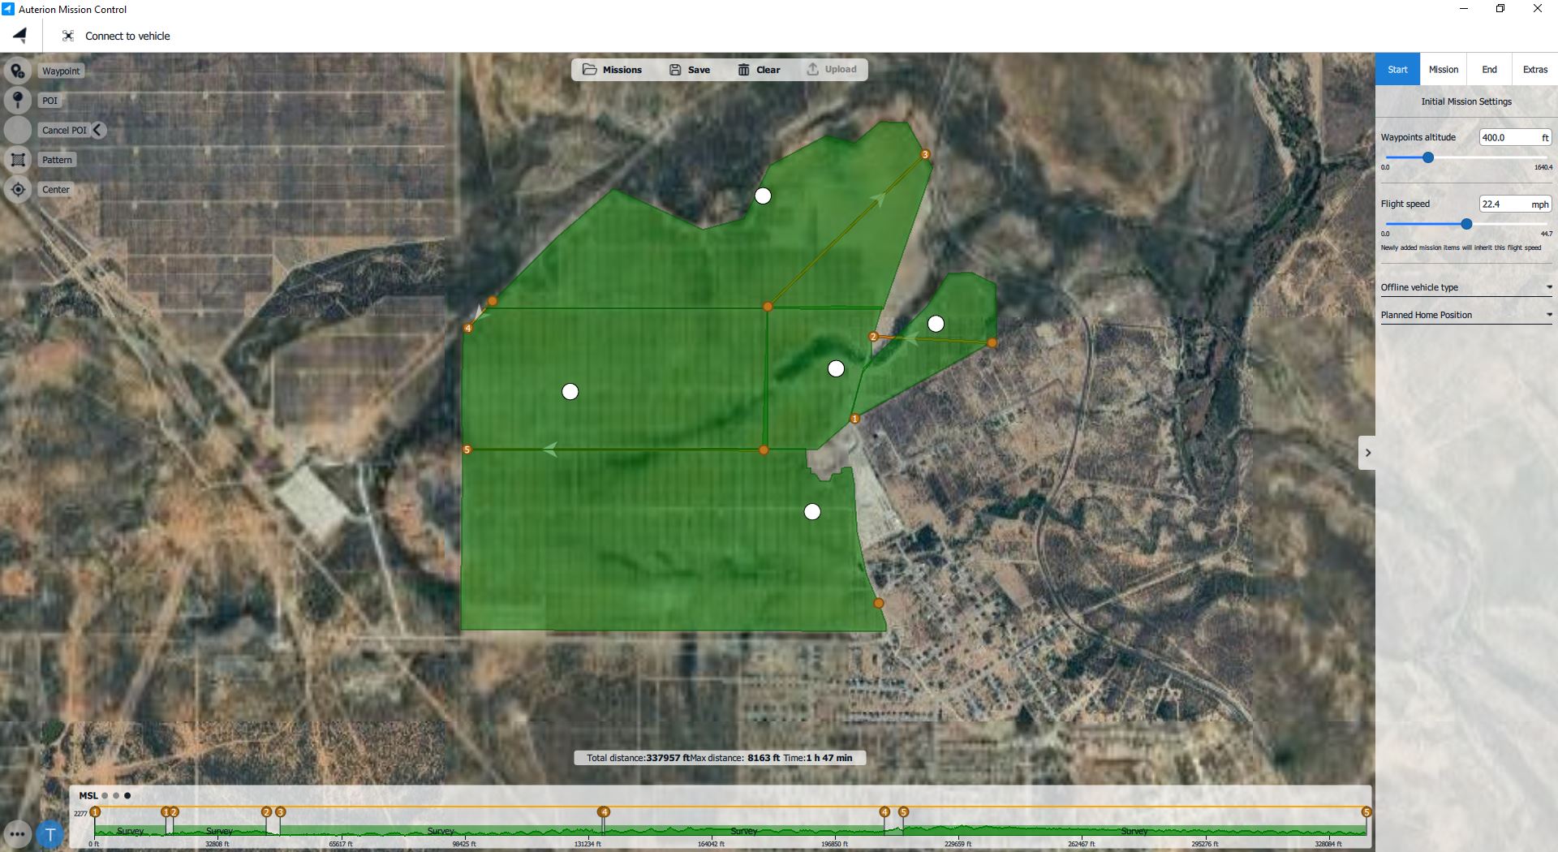This screenshot has width=1558, height=852.
Task: Select the Pattern survey tool icon
Action: tap(18, 160)
